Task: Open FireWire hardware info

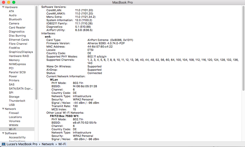Action: pyautogui.click(x=14, y=48)
